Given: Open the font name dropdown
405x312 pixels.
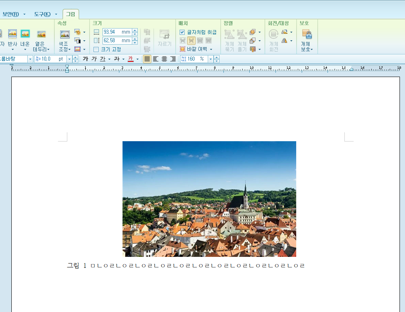Looking at the screenshot, I should pos(30,59).
